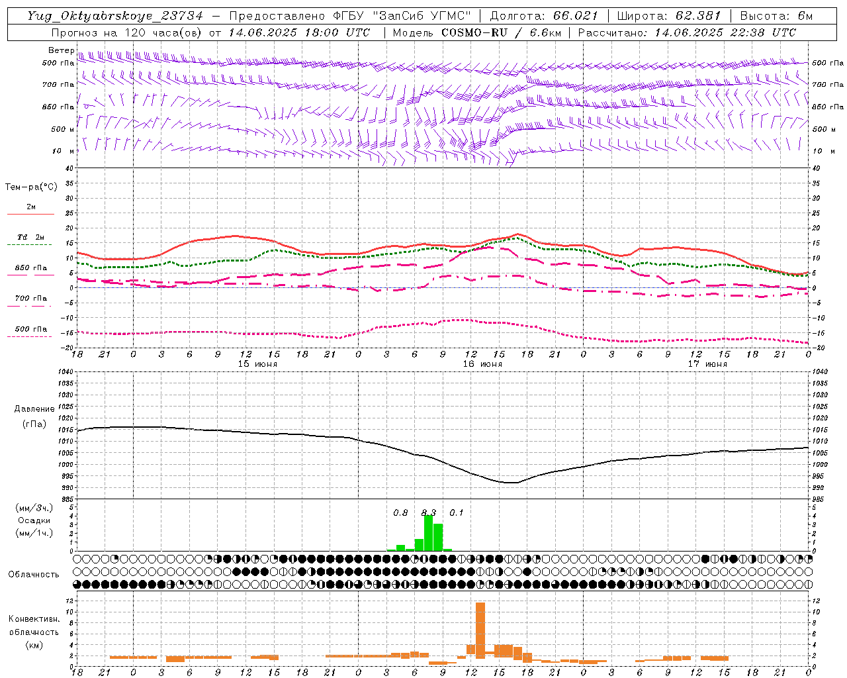Image resolution: width=847 pixels, height=678 pixels.
Task: Click the Осадки precipitation label
Action: [x=34, y=520]
